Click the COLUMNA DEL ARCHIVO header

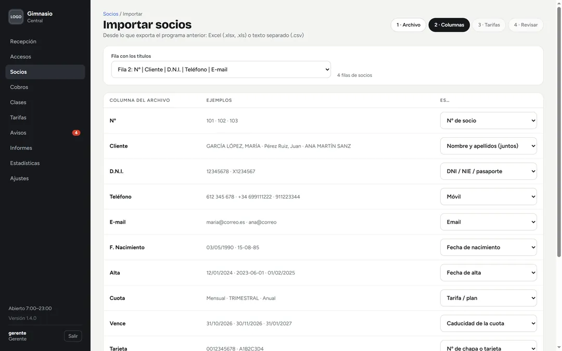pyautogui.click(x=140, y=100)
